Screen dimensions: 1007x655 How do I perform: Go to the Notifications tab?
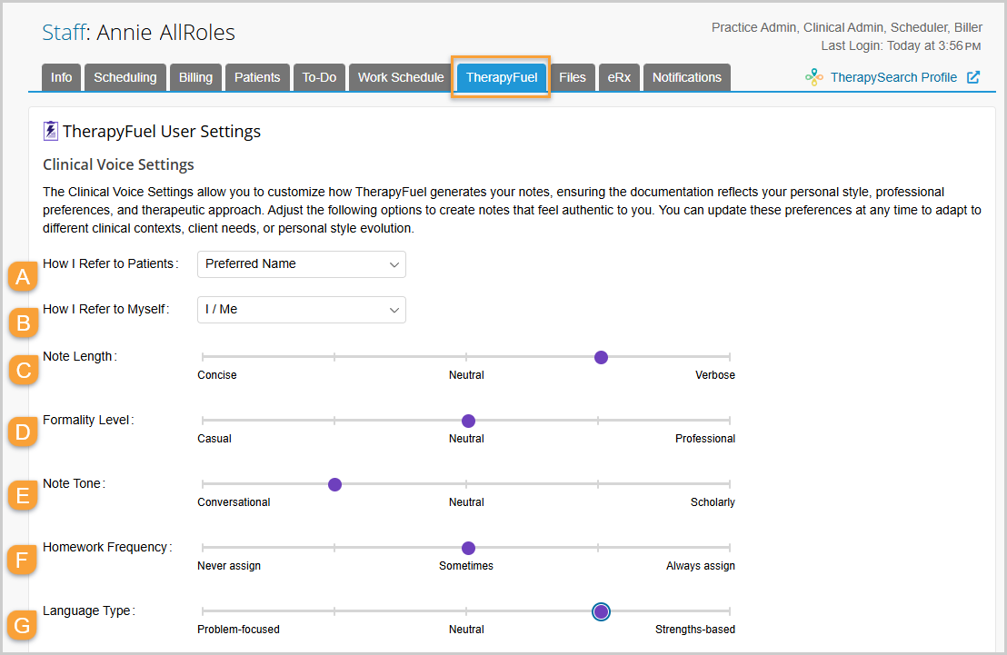(686, 78)
